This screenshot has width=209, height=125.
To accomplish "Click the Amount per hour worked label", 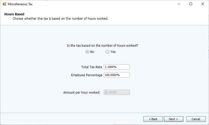I will click(x=82, y=92).
